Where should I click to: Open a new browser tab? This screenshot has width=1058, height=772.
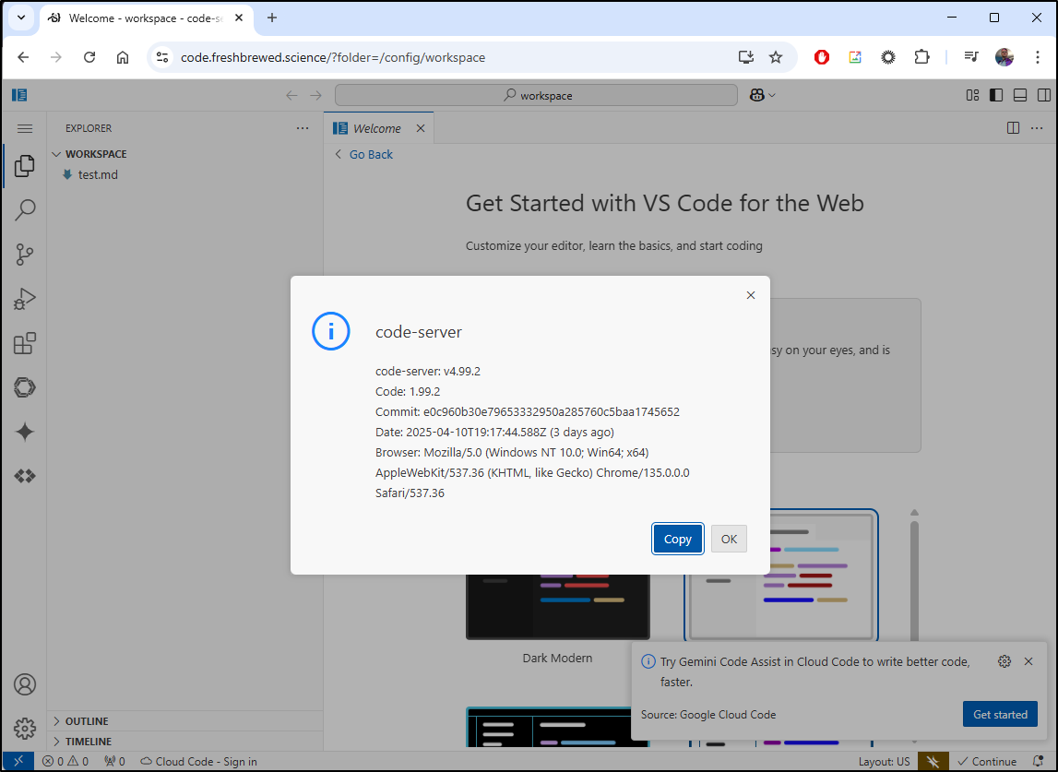click(272, 18)
